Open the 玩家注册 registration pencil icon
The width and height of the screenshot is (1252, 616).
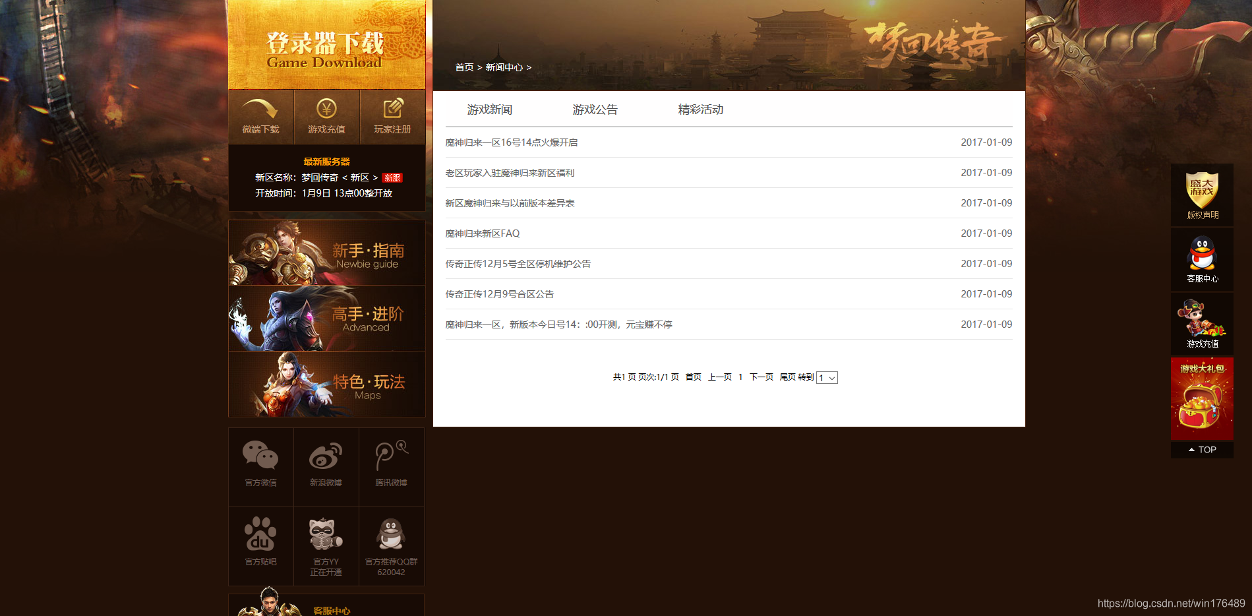(392, 117)
